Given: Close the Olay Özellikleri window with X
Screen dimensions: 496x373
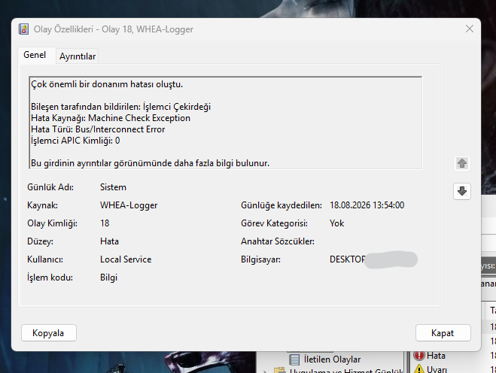Looking at the screenshot, I should [x=470, y=29].
